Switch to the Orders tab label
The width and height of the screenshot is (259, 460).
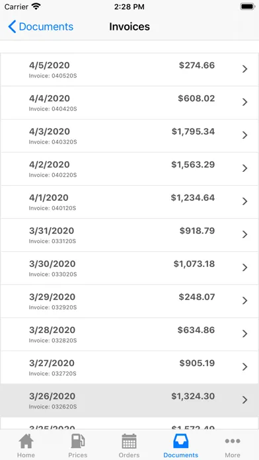[x=129, y=455]
